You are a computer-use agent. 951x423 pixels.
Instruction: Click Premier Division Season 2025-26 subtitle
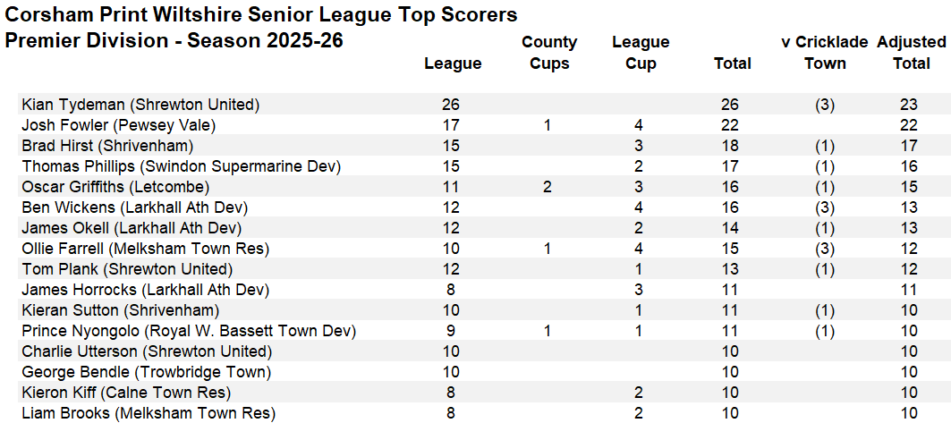[x=174, y=42]
